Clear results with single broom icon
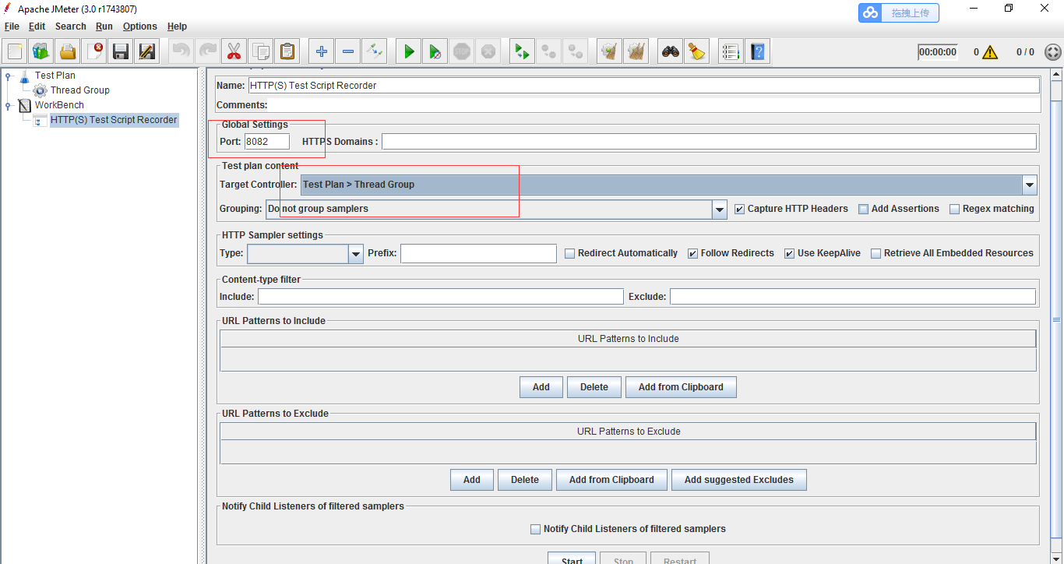1064x564 pixels. tap(609, 51)
